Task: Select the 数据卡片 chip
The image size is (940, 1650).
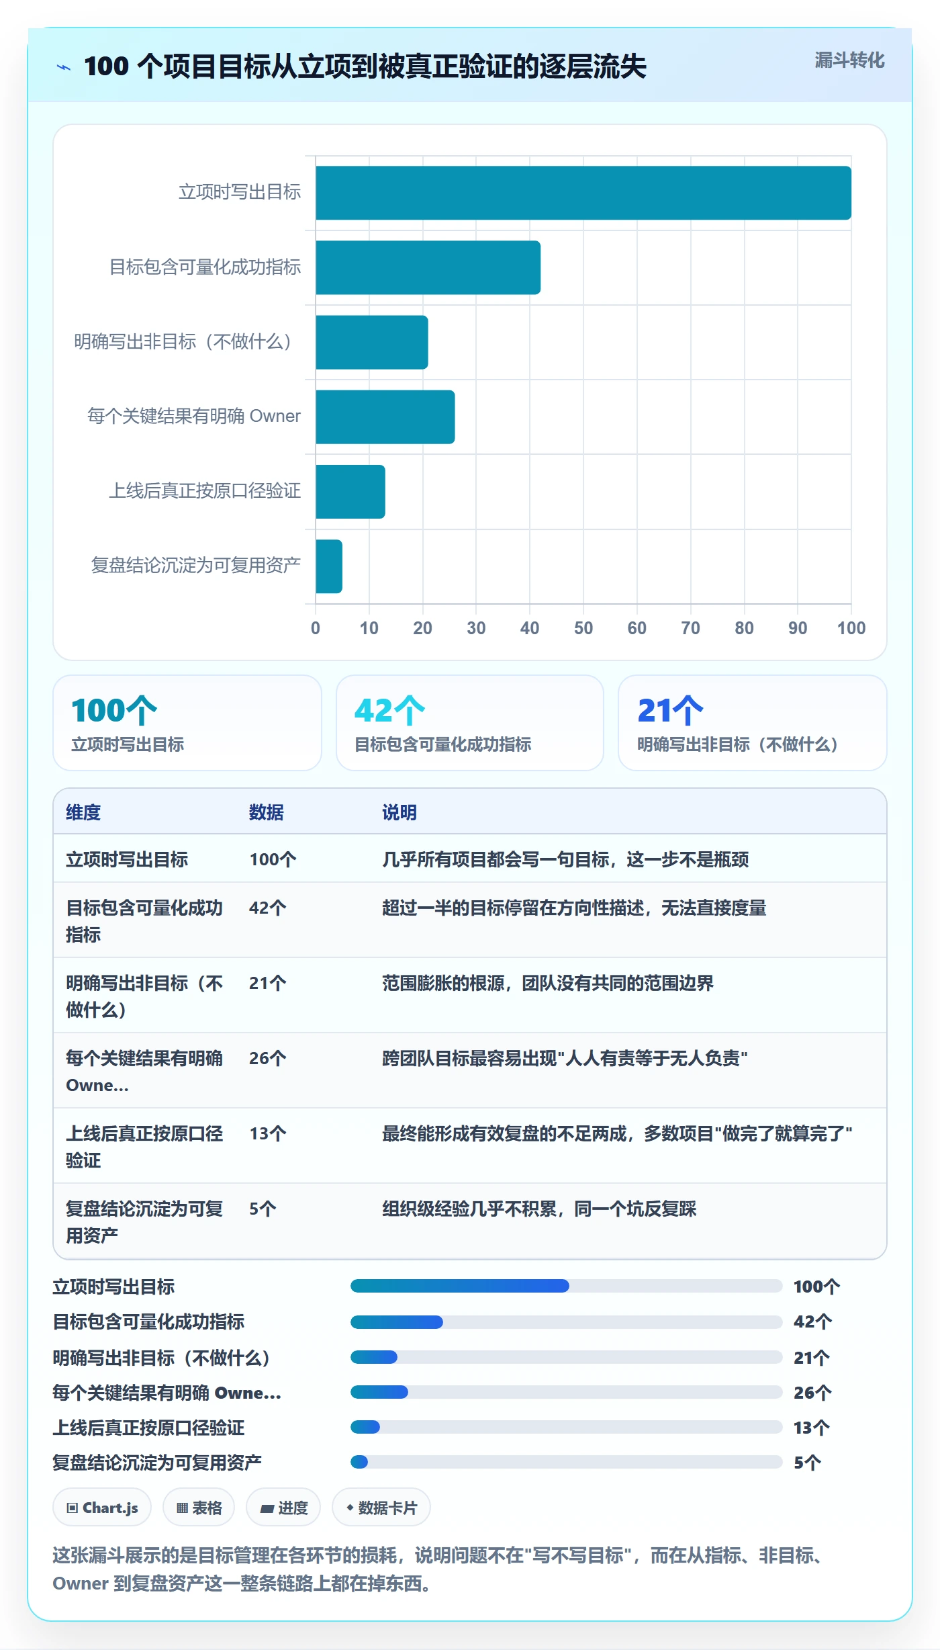Action: coord(381,1508)
